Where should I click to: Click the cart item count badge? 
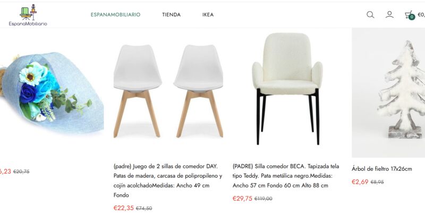(412, 17)
